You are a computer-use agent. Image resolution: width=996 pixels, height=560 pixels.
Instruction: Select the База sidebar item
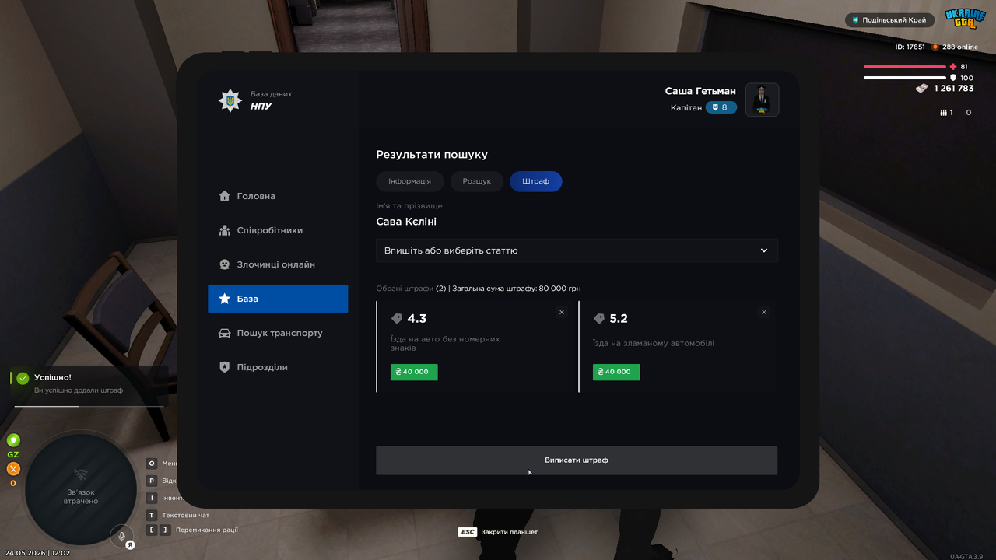pos(278,299)
